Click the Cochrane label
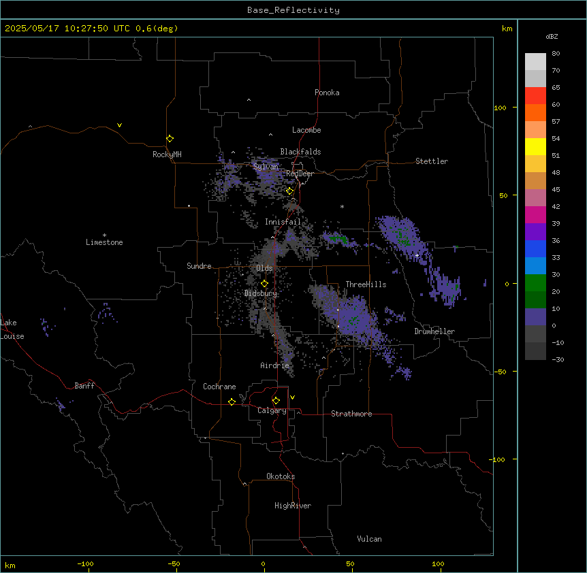Screen dimensions: 587x573 219,387
